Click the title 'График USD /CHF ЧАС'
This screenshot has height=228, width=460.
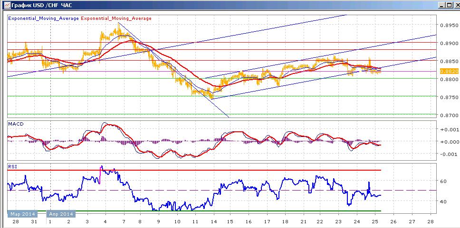[41, 5]
